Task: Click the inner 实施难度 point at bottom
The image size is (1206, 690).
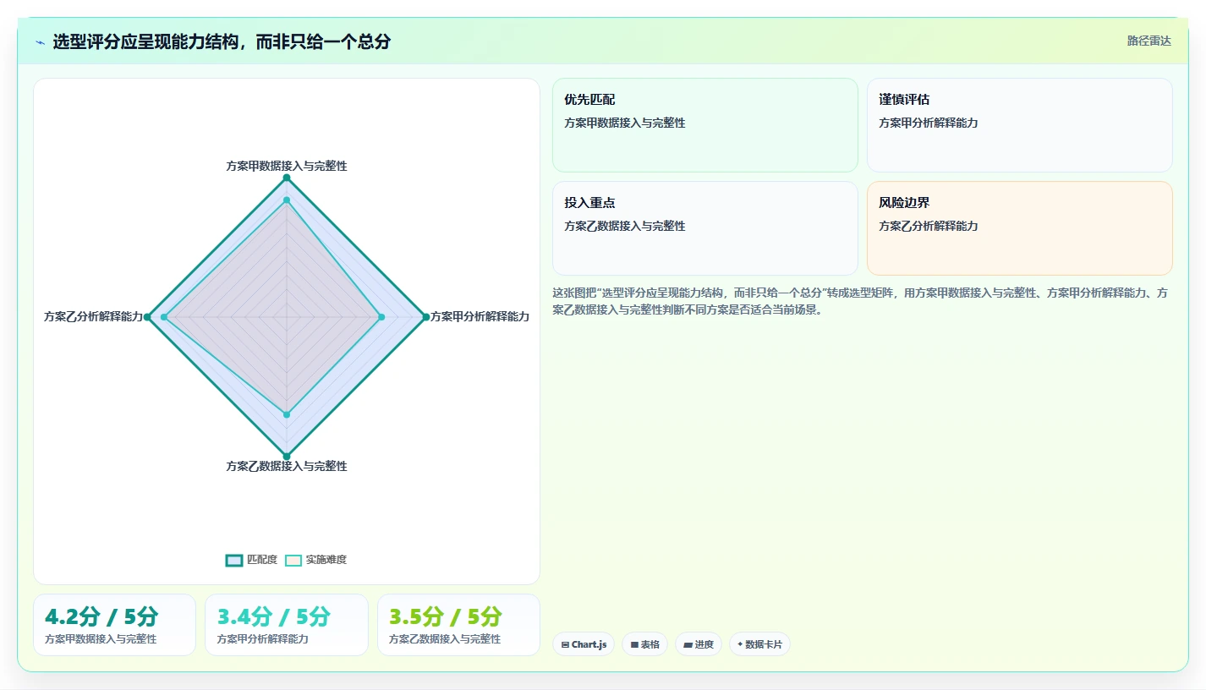Action: [287, 414]
